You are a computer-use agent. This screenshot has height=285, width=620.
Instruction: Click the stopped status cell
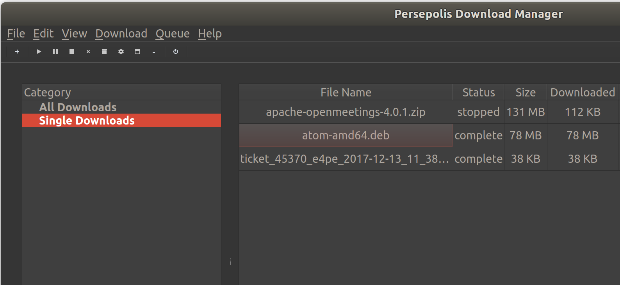(479, 112)
